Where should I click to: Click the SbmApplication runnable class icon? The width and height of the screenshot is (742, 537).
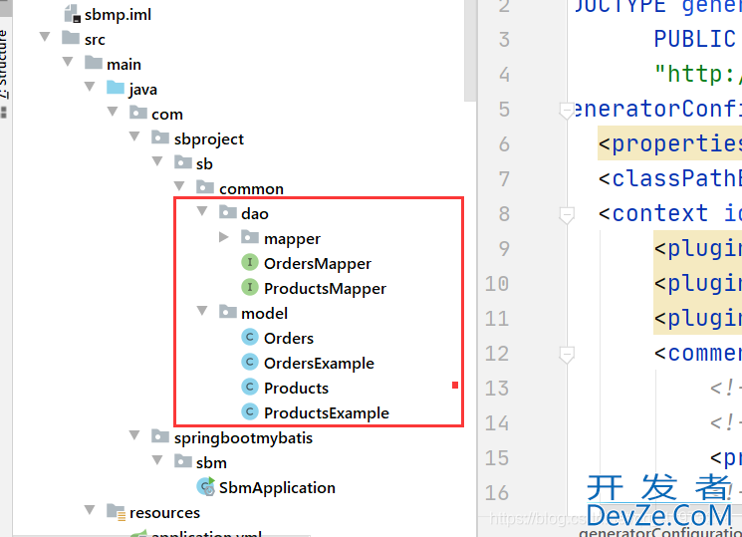[206, 486]
